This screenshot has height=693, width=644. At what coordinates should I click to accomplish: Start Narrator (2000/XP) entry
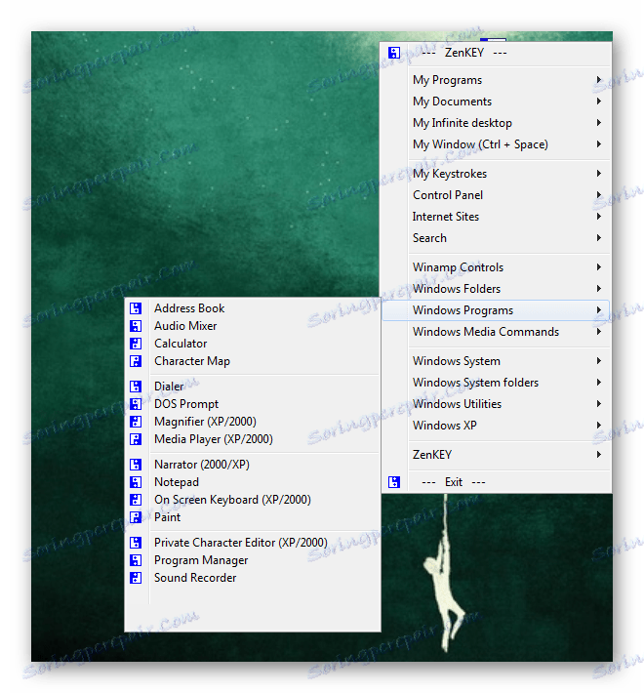pos(253,465)
